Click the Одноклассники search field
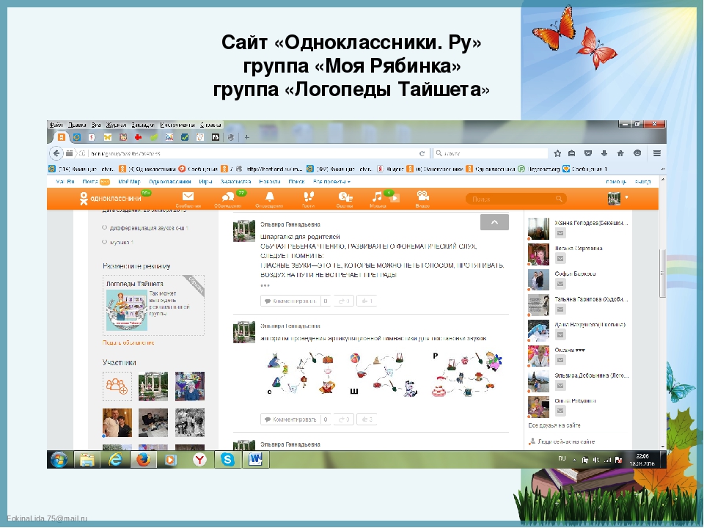This screenshot has width=704, height=528. tap(516, 199)
